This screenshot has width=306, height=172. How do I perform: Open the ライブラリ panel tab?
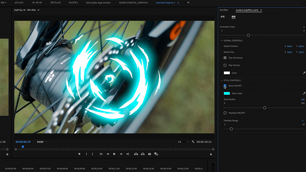tap(224, 10)
